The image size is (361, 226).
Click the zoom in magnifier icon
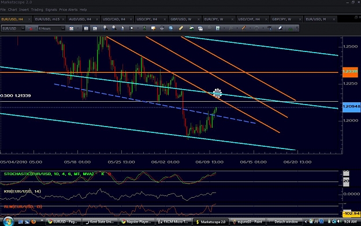(105, 28)
